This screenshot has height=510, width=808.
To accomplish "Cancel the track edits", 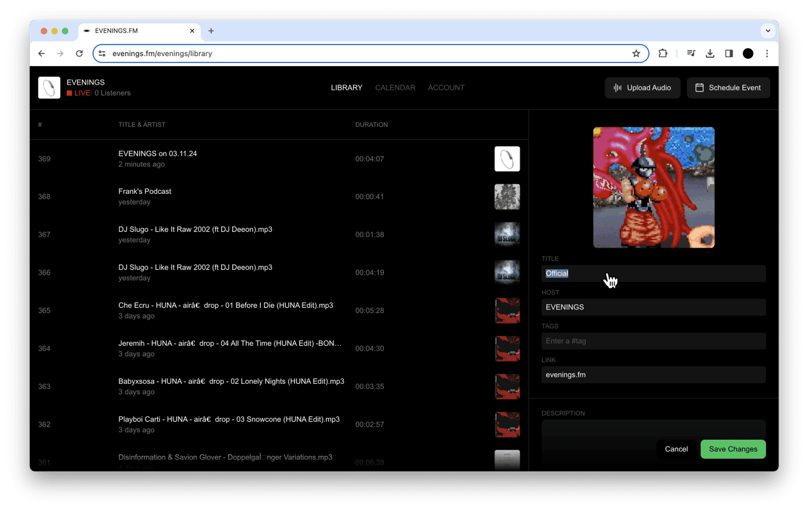I will [x=676, y=449].
